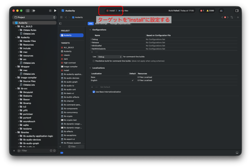
Task: Open the error count indicator showing 1
Action: [202, 11]
